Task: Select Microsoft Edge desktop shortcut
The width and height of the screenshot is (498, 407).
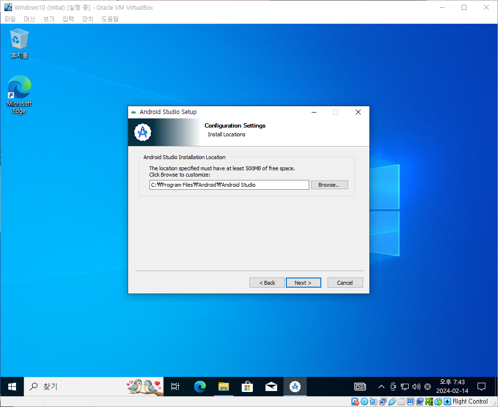Action: pos(19,95)
